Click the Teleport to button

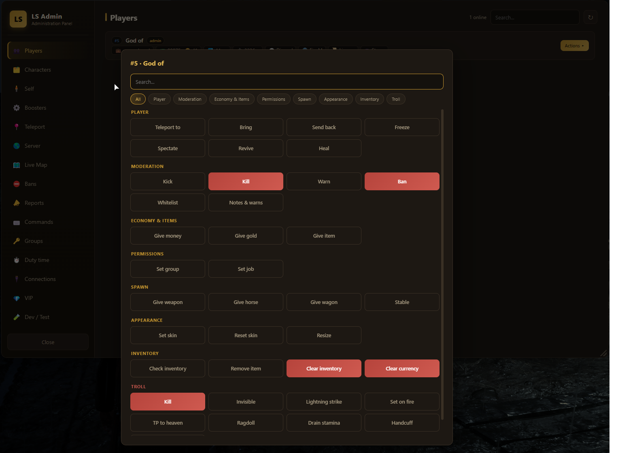[x=168, y=127]
